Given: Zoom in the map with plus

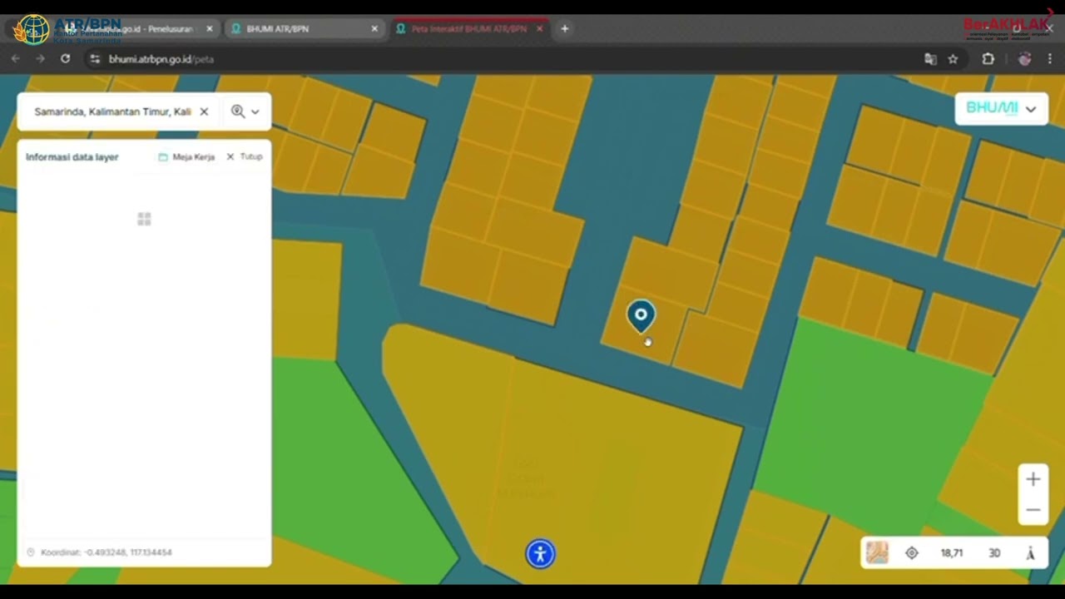Looking at the screenshot, I should click(x=1033, y=479).
